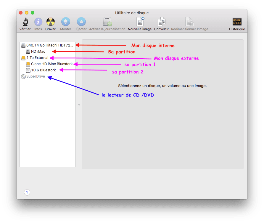Viewport: 264px width, 223px height.
Task: Click the 10.6 Bluestork volume icon
Action: tap(28, 70)
